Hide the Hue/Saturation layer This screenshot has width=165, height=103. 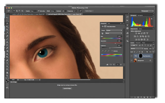[x=131, y=56]
